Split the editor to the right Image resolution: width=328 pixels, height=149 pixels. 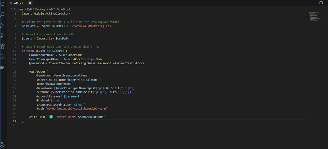[x=321, y=3]
